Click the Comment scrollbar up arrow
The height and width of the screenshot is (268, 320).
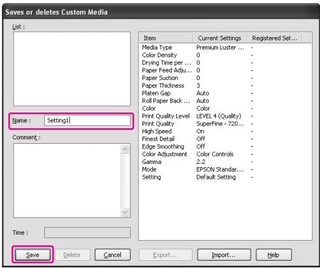tap(125, 149)
